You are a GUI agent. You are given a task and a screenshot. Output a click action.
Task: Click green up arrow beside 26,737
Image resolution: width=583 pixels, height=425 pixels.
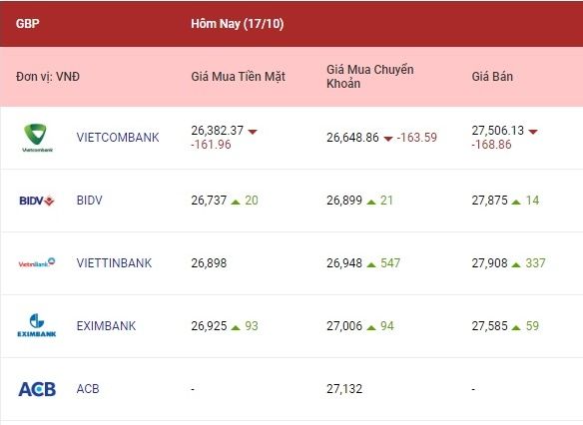[x=236, y=202]
